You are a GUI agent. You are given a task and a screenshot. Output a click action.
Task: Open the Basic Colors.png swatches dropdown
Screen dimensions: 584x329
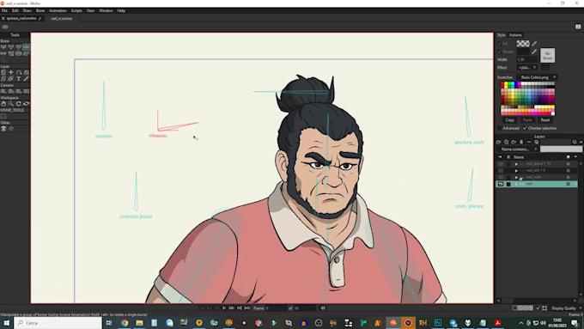537,77
